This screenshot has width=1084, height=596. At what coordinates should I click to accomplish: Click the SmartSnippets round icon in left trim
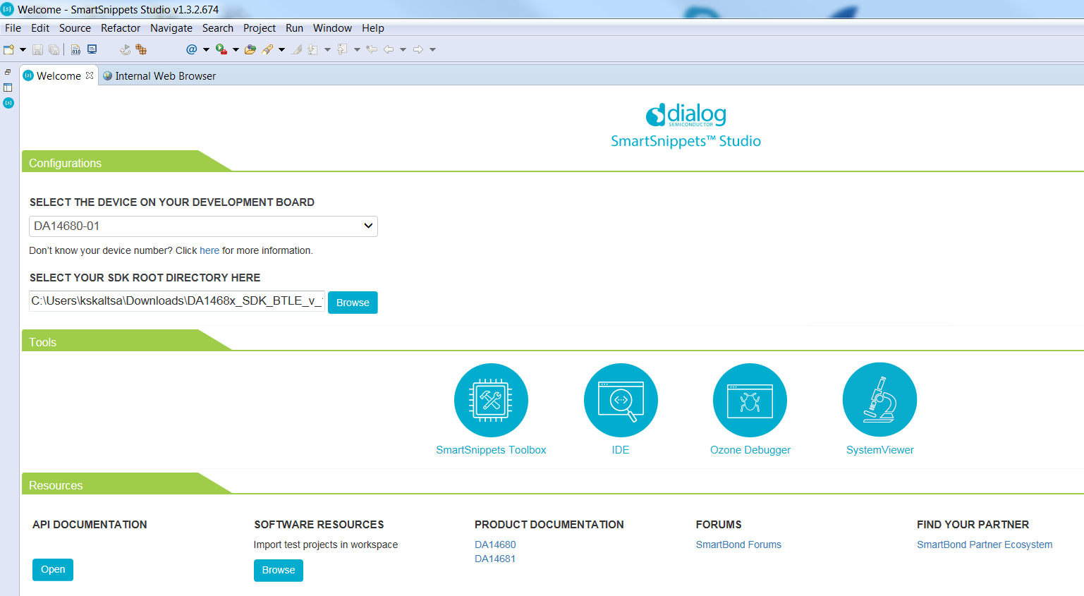point(8,103)
